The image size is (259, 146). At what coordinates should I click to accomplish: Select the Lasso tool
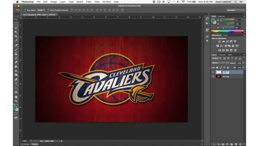16,28
